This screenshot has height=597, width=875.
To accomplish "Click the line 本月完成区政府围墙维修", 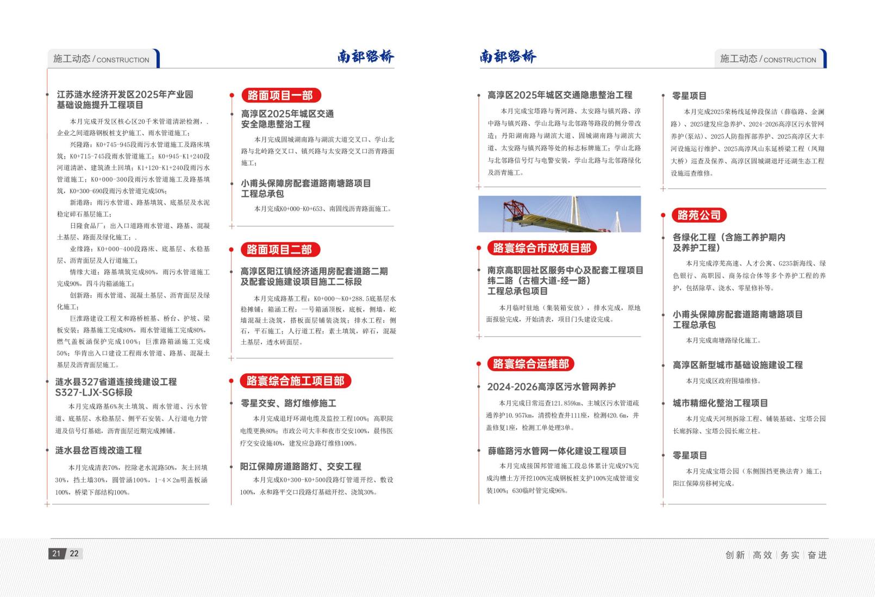I will [723, 381].
